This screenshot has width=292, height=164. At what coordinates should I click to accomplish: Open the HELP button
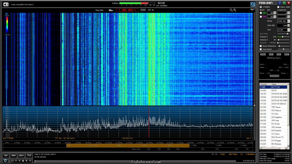point(21,155)
